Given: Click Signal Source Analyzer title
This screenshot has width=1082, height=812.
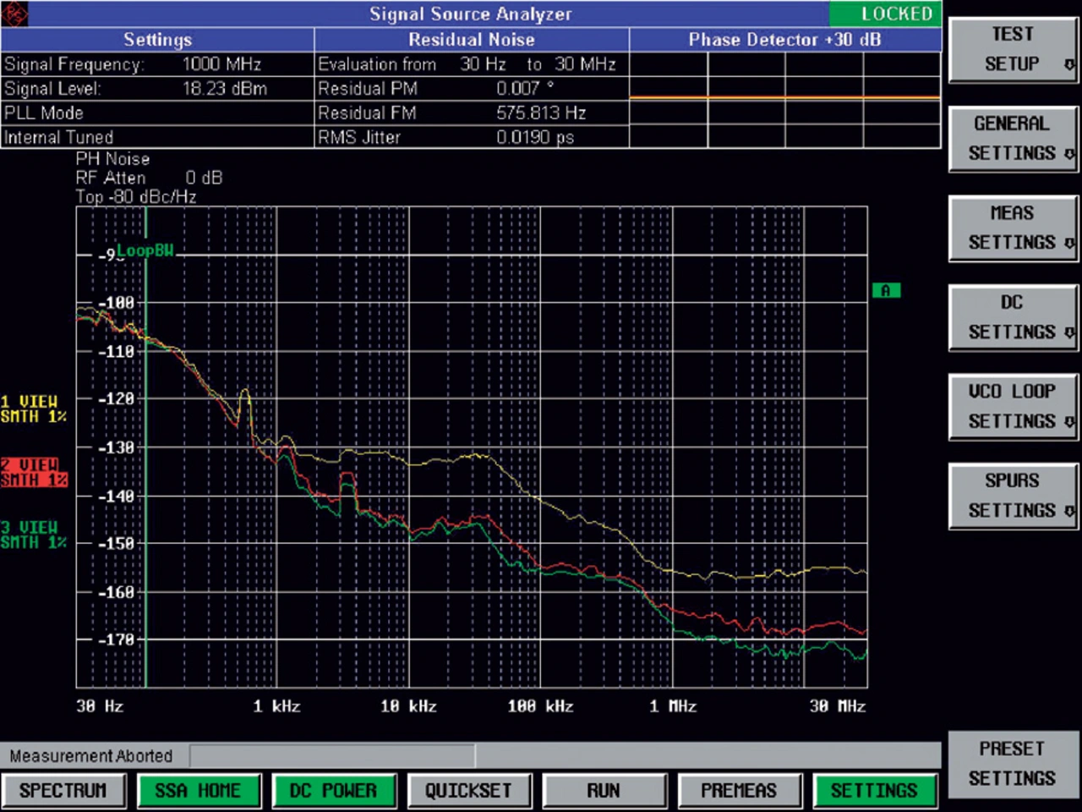Looking at the screenshot, I should point(471,14).
